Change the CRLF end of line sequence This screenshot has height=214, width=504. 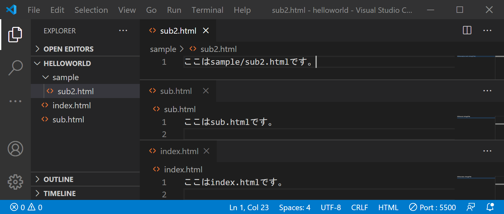359,208
